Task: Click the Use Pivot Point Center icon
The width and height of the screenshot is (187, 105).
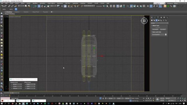Action: (58, 6)
